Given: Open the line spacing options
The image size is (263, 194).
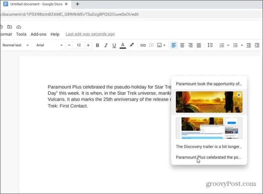Looking at the screenshot, I should point(210,45).
